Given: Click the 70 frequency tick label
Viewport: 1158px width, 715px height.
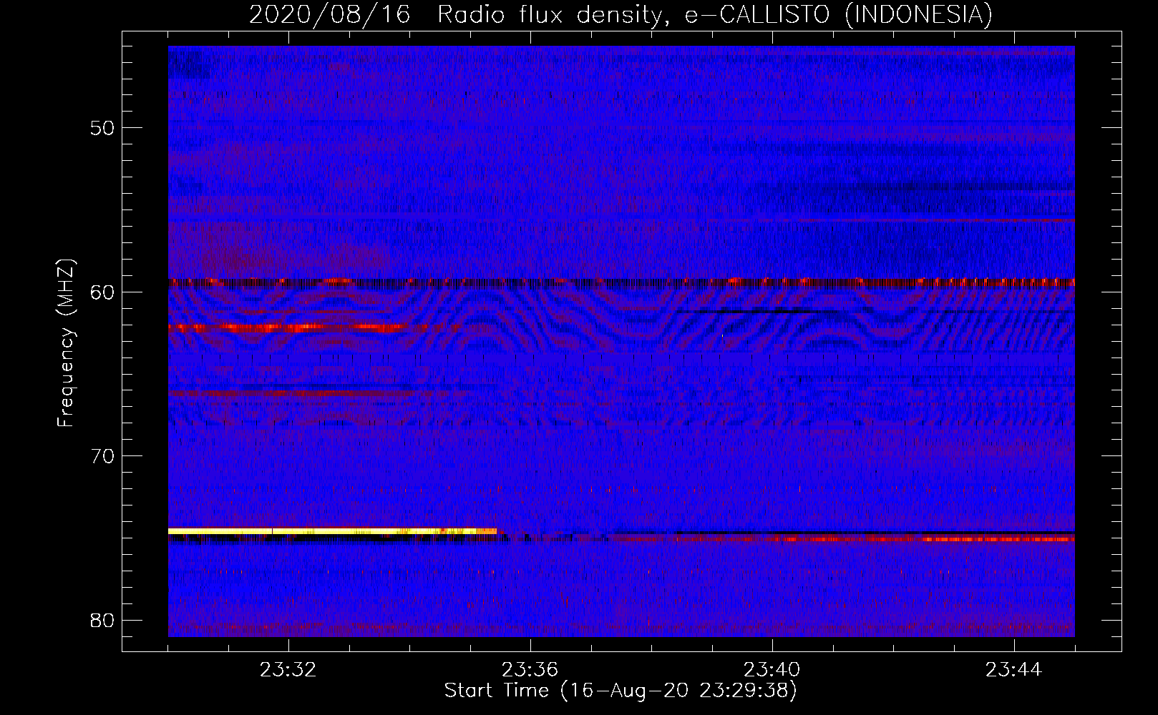Looking at the screenshot, I should (x=102, y=455).
